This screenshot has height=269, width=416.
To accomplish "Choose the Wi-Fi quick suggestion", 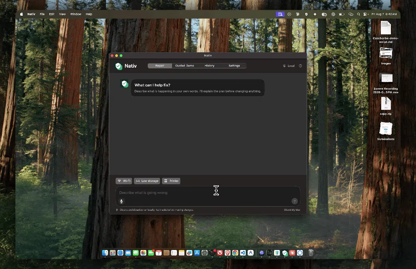I will click(124, 181).
